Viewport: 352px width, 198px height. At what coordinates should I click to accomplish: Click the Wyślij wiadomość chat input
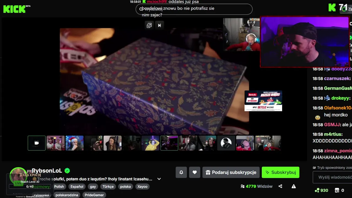(332, 177)
